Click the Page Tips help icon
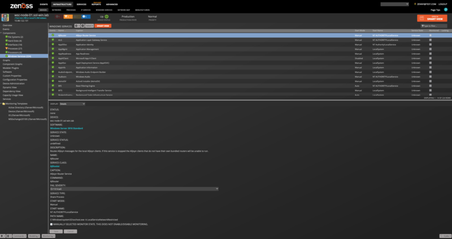This screenshot has width=452, height=239. tap(446, 10)
